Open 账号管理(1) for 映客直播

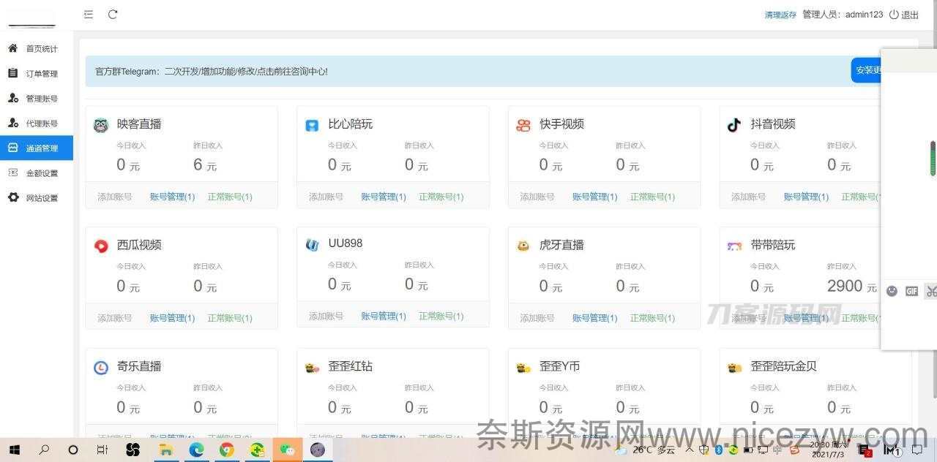coord(173,197)
